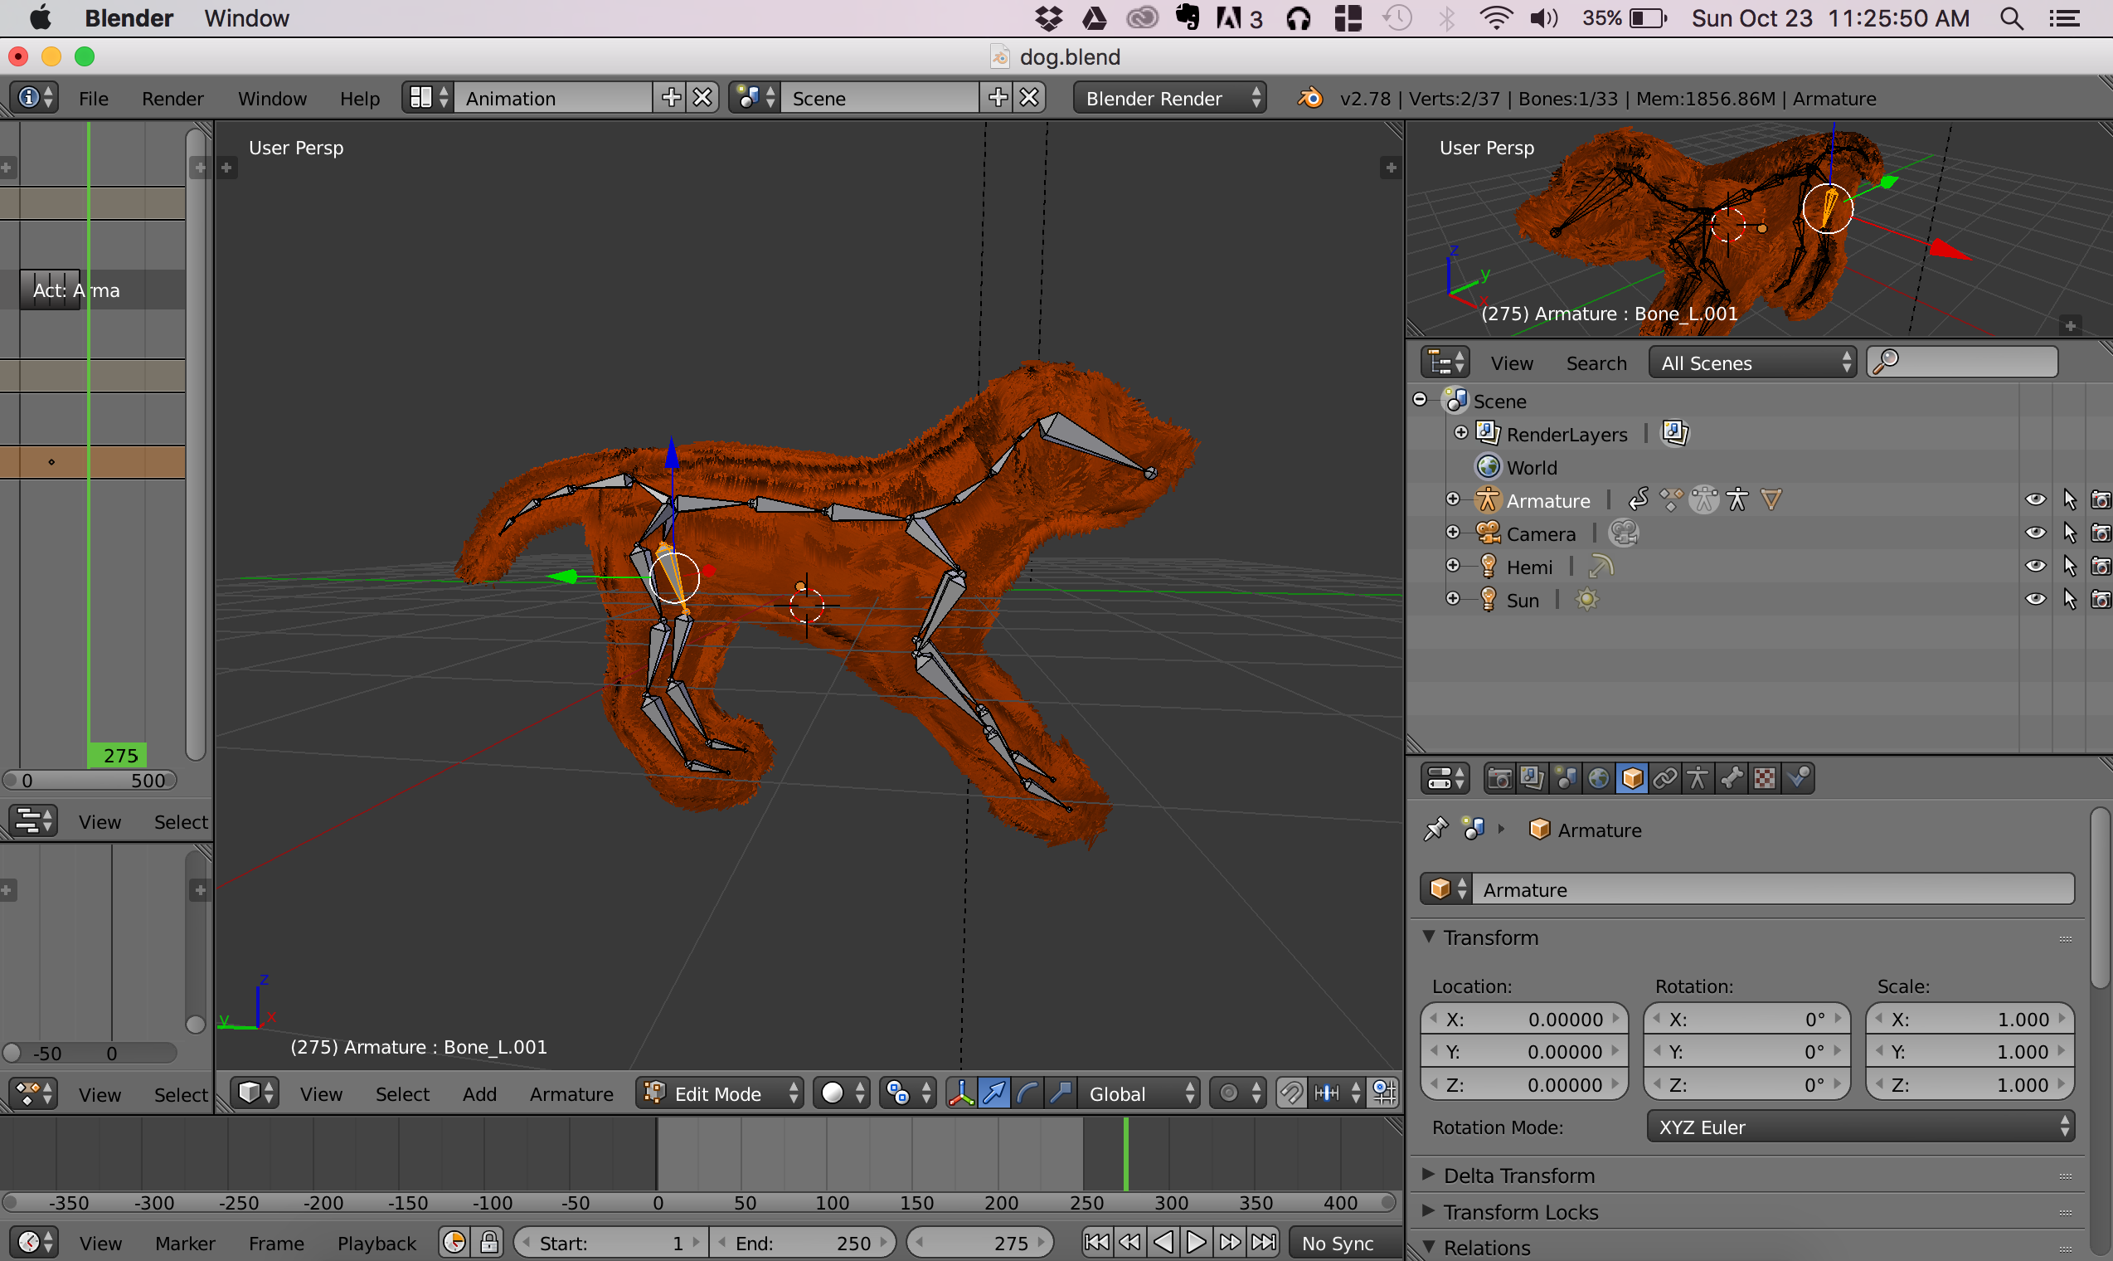Toggle Camera visibility eye in outliner
The image size is (2113, 1261).
click(2035, 533)
